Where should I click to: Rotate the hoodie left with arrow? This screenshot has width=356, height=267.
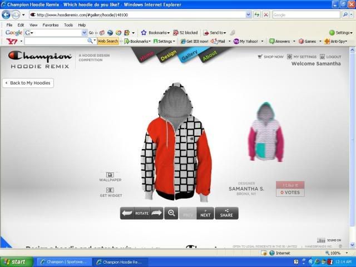click(127, 213)
